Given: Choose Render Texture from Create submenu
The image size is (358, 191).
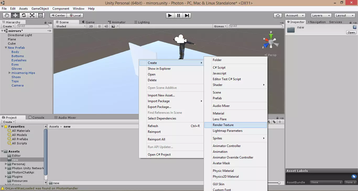Looking at the screenshot, I should tap(223, 125).
